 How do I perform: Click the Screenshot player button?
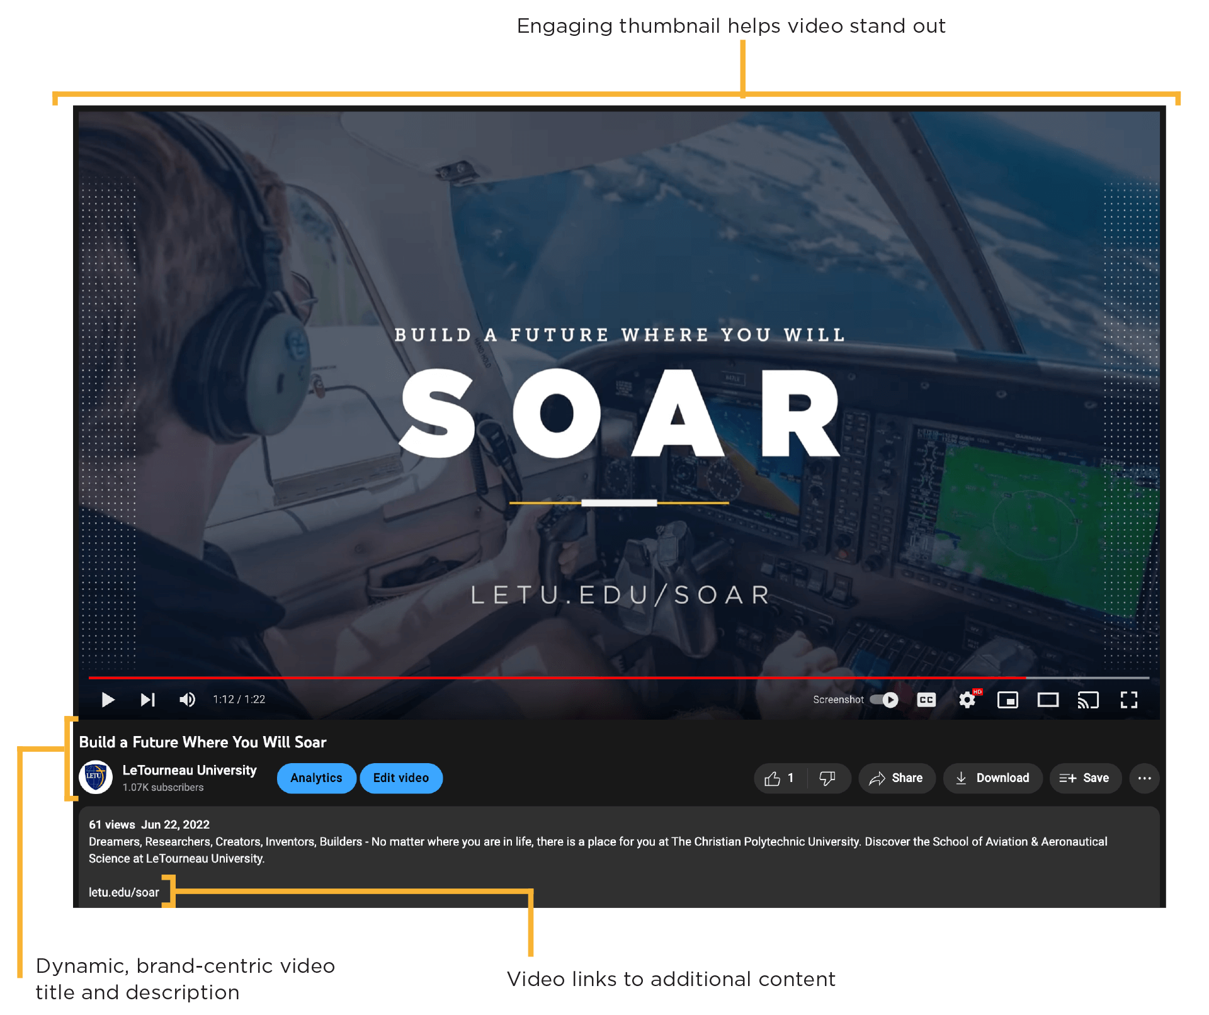pos(838,700)
